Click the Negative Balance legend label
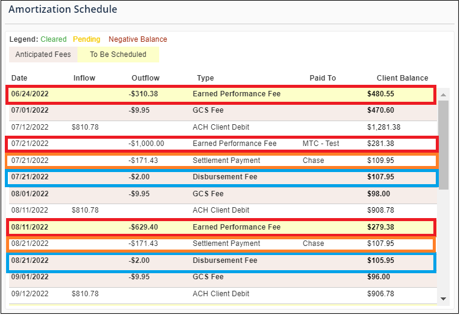Image resolution: width=460 pixels, height=315 pixels. click(138, 39)
